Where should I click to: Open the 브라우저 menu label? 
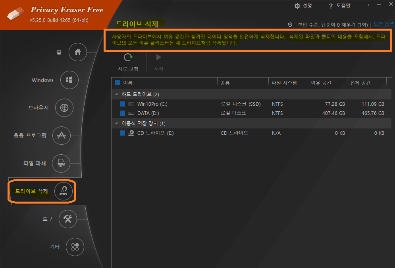[38, 108]
